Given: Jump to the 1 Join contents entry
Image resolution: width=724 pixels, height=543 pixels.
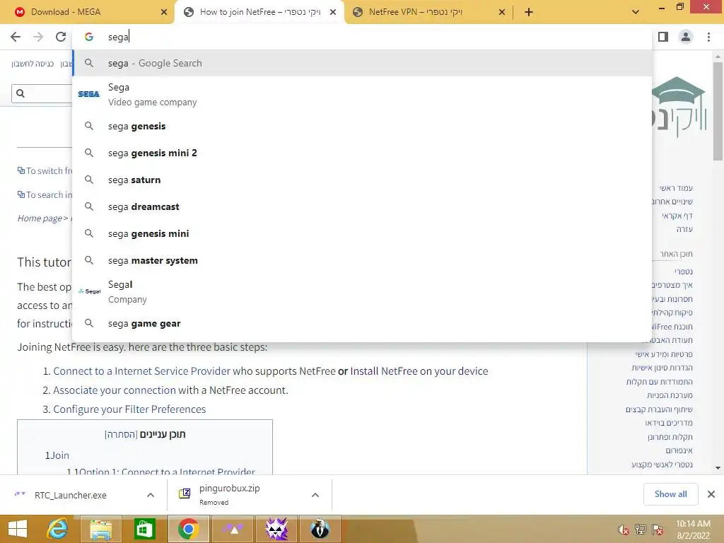Looking at the screenshot, I should [x=57, y=455].
